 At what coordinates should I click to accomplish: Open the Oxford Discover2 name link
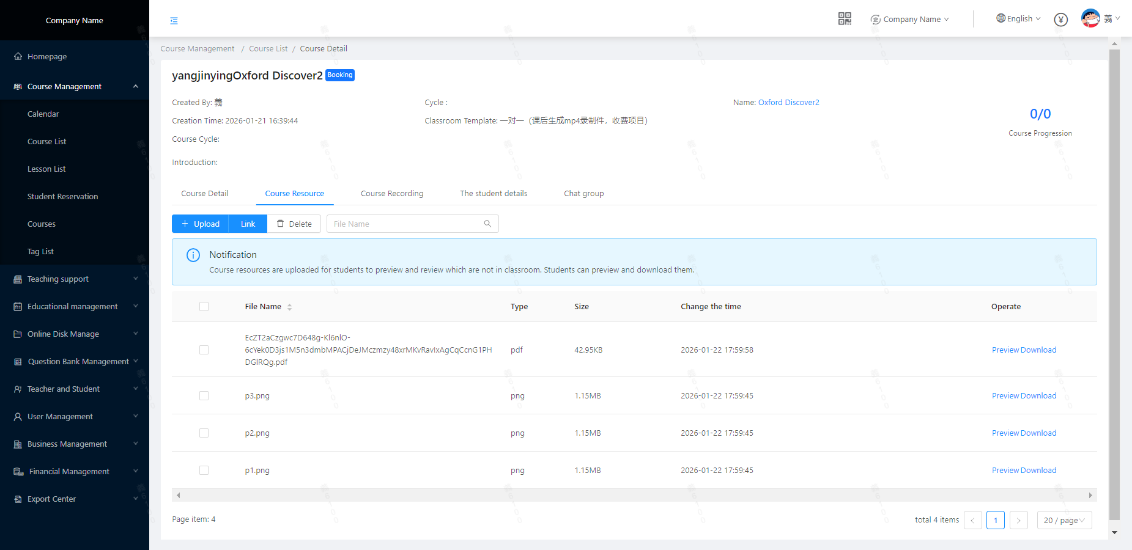[788, 103]
